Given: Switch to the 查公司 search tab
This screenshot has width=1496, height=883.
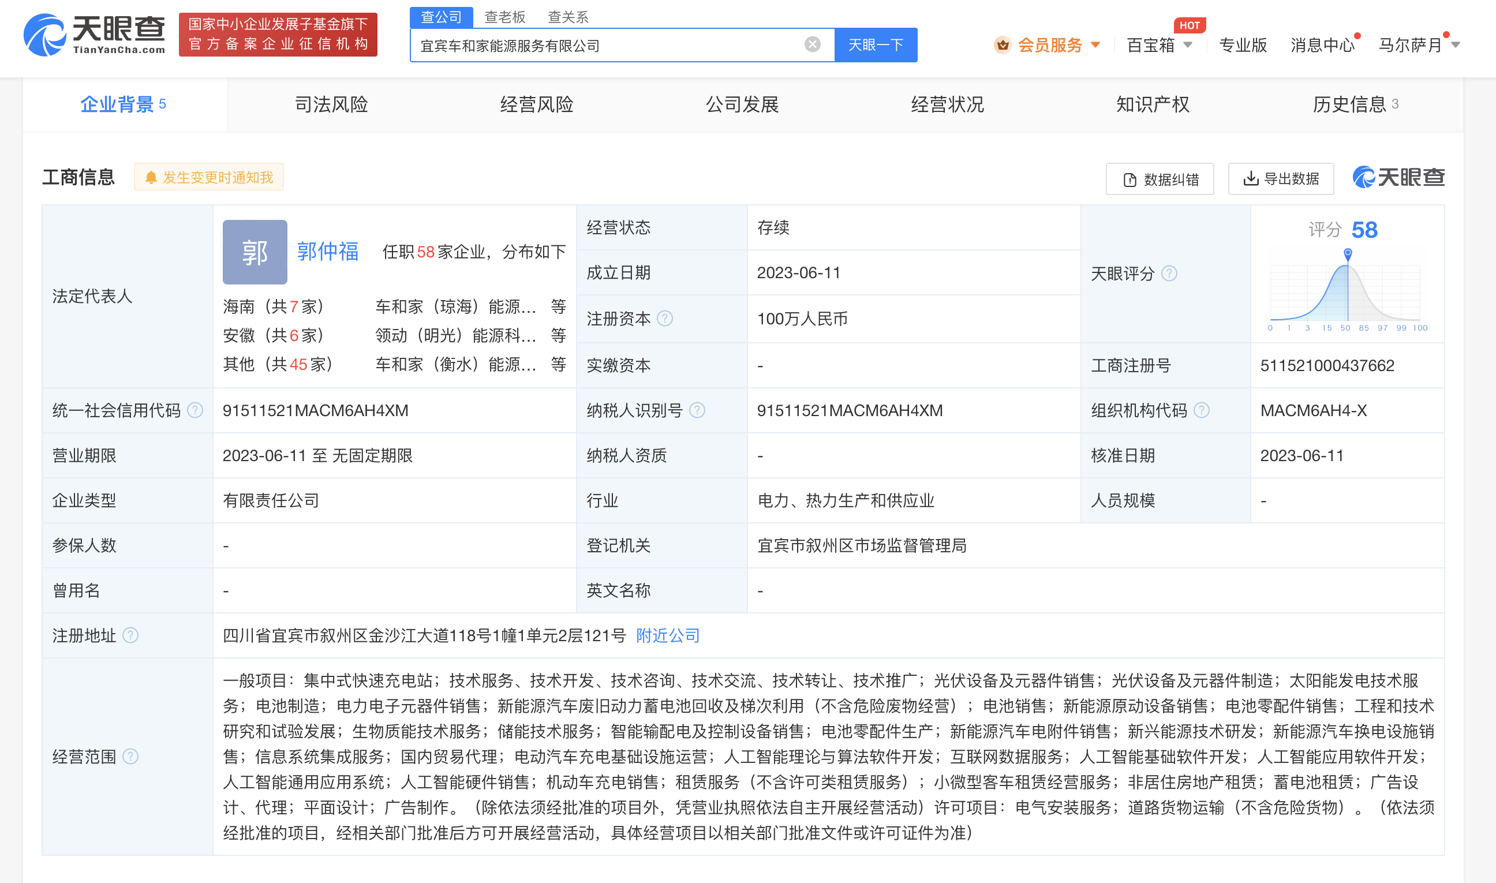Looking at the screenshot, I should (441, 17).
